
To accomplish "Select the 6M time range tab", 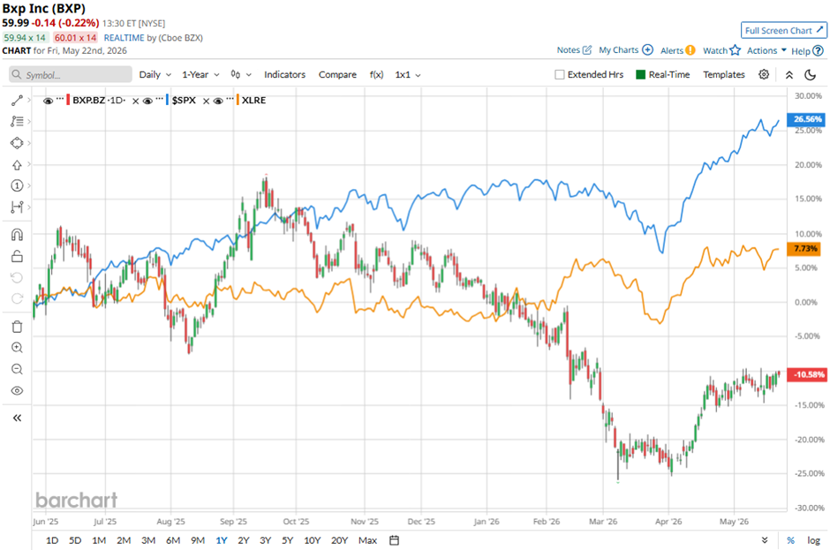I will click(173, 540).
